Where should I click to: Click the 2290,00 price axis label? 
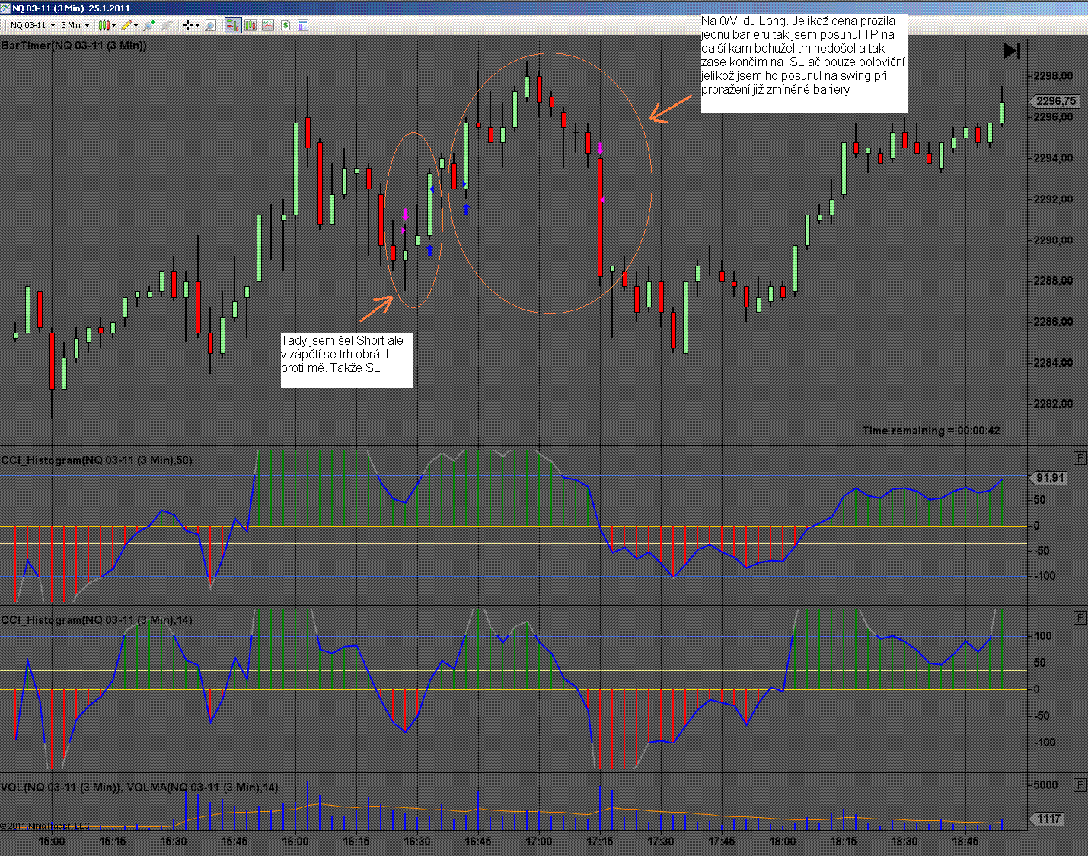[1054, 240]
